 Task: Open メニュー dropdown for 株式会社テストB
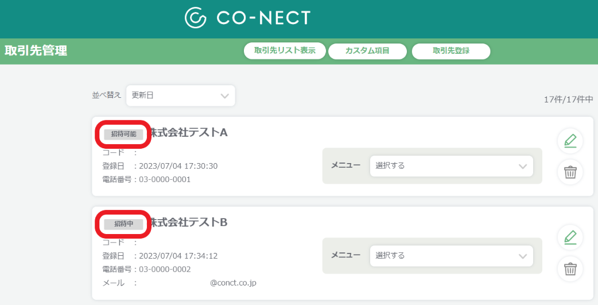[x=452, y=256]
